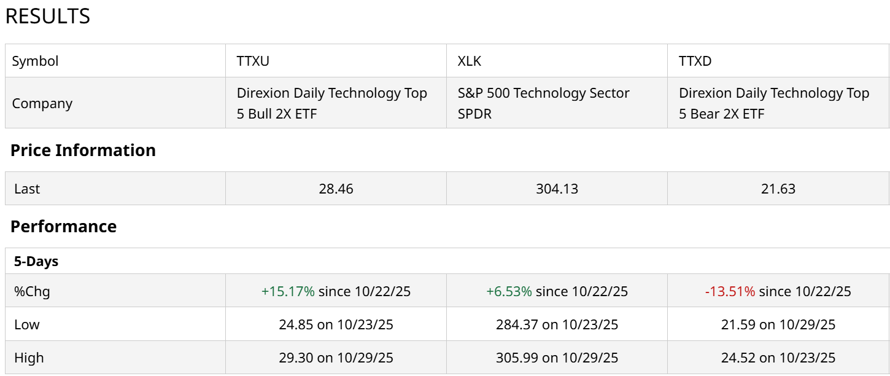Click the TTXU last price 28.46
This screenshot has width=890, height=376.
tap(336, 189)
